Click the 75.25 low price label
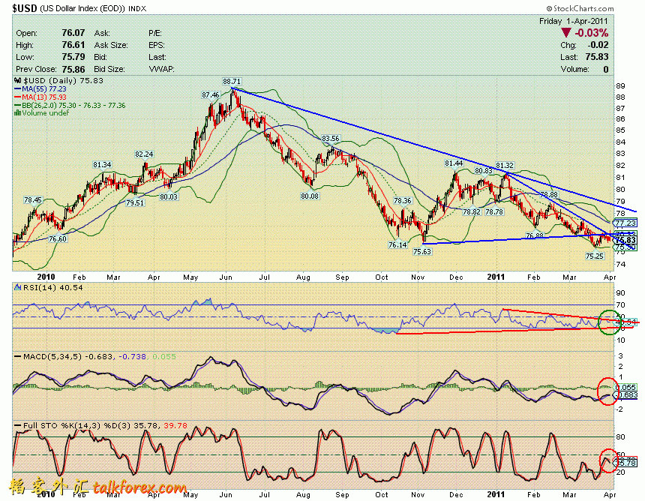This screenshot has width=645, height=501. click(x=595, y=256)
